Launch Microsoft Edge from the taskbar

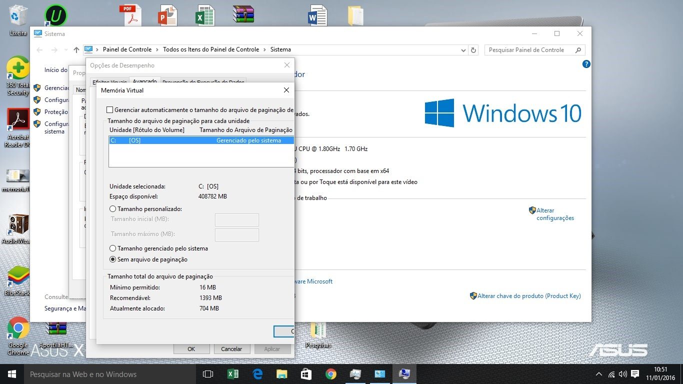point(257,374)
